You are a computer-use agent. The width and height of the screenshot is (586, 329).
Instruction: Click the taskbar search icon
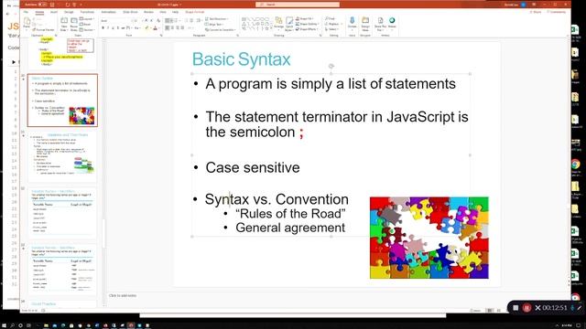[x=12, y=325]
